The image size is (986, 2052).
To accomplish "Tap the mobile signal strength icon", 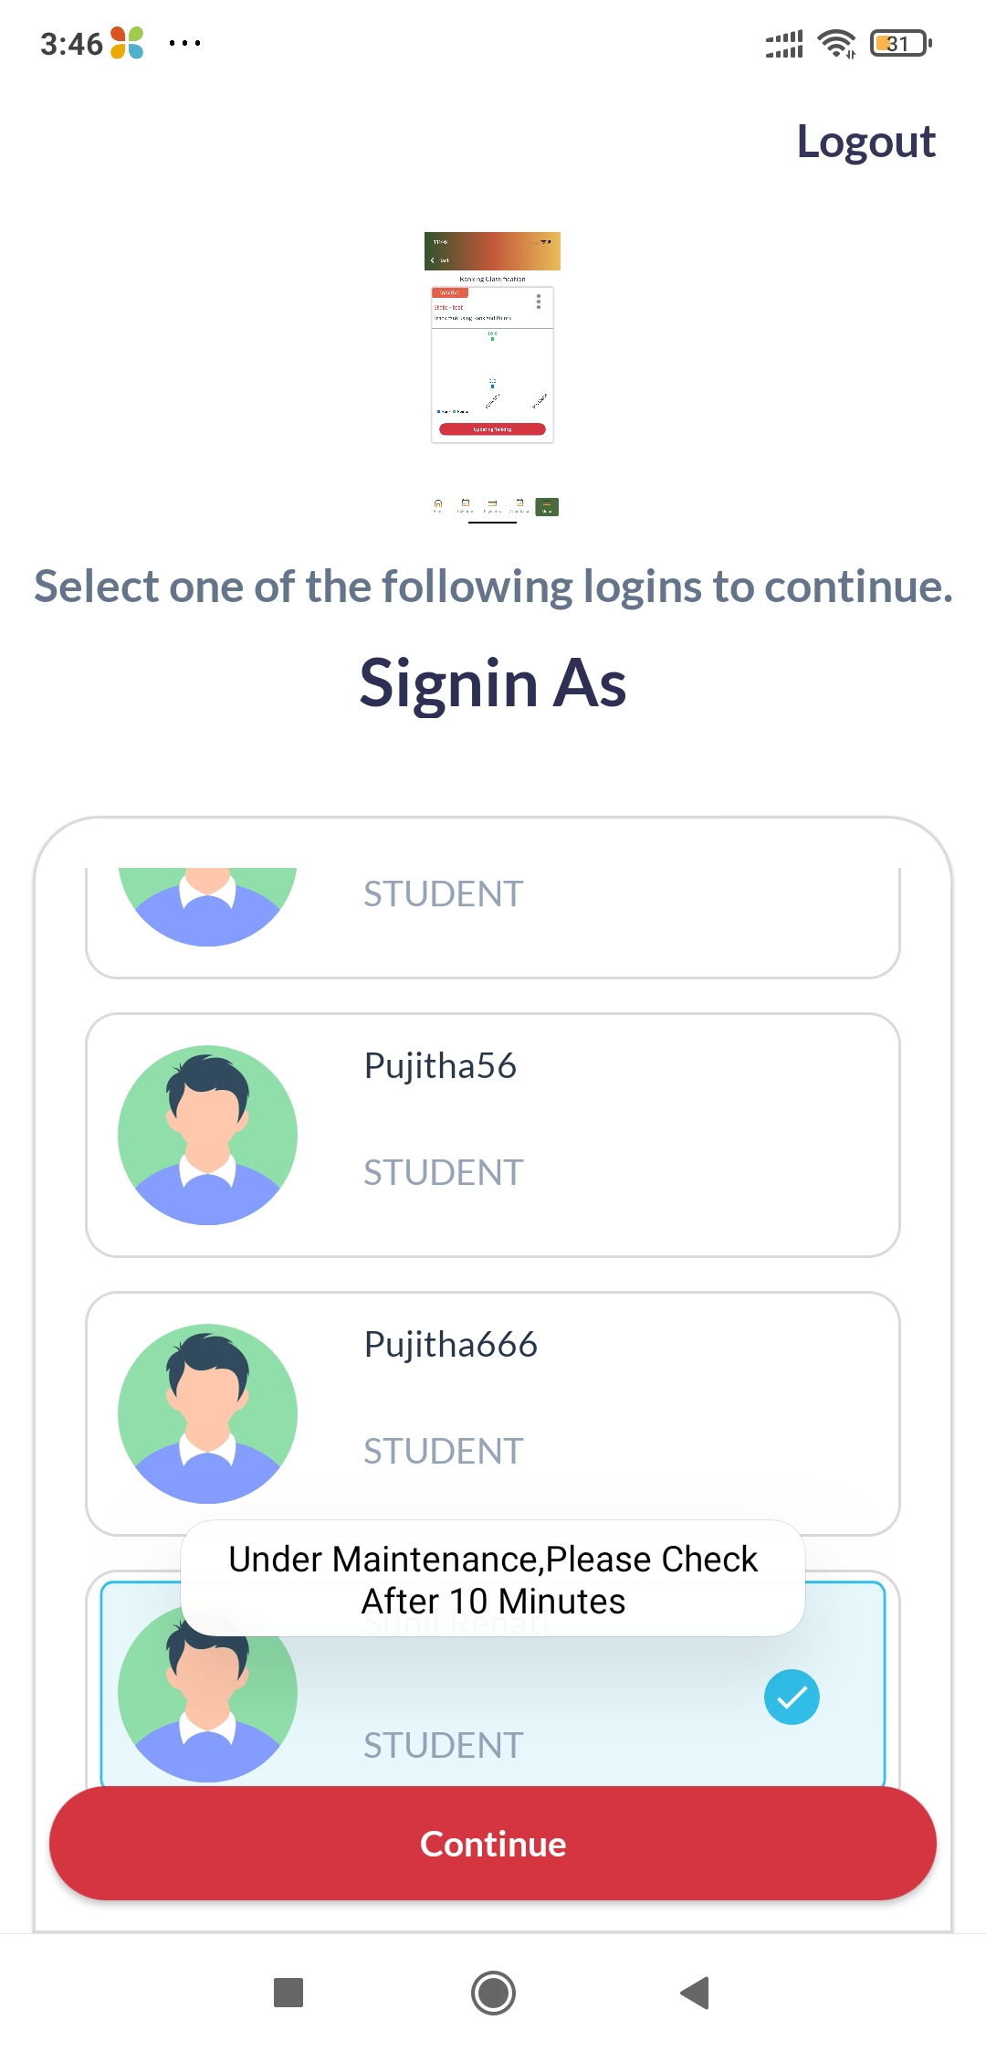I will click(x=784, y=43).
